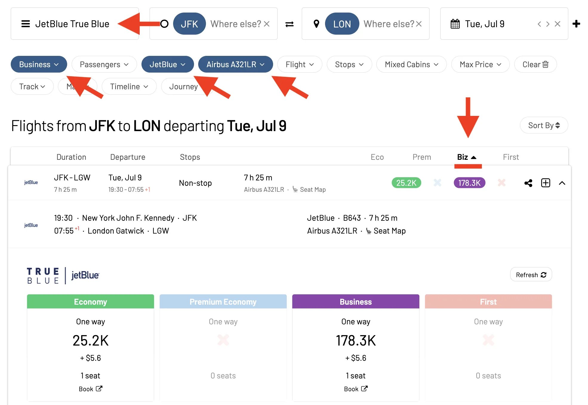588x405 pixels.
Task: Share this flight using the share icon
Action: 528,183
